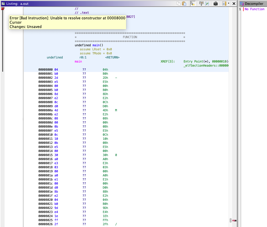Click the Decompiler panel icon
The width and height of the screenshot is (267, 227).
pyautogui.click(x=242, y=4)
